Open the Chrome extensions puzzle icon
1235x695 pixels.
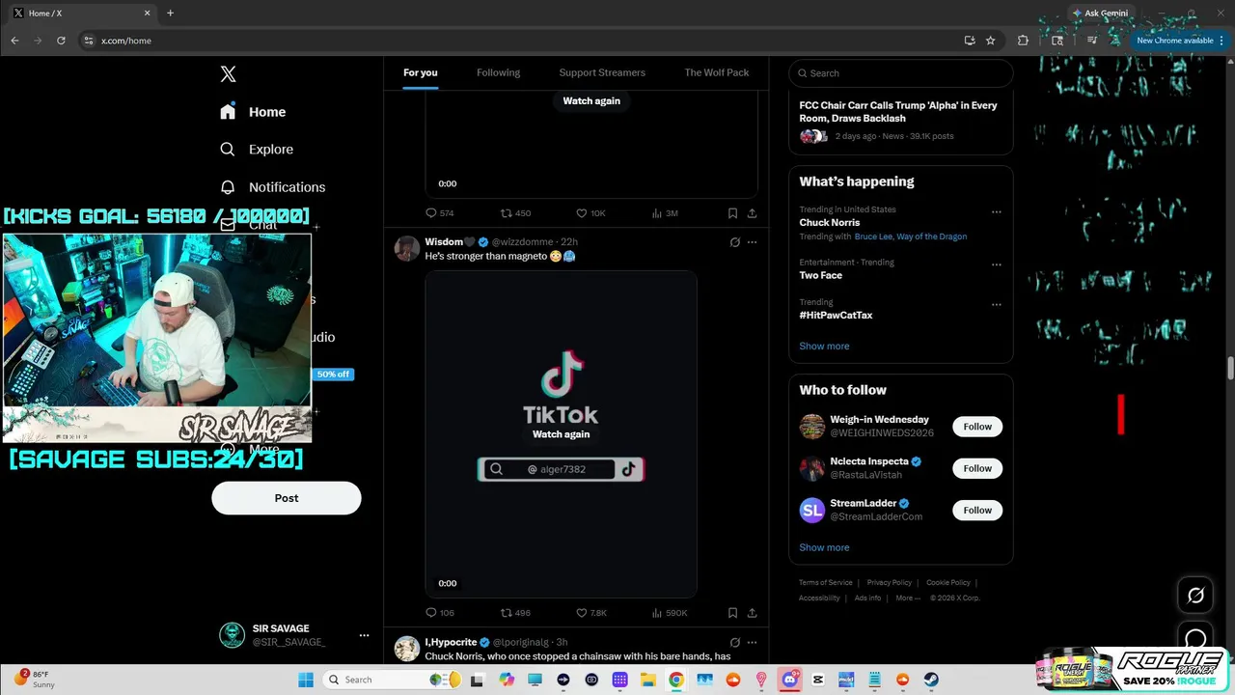click(x=1023, y=41)
